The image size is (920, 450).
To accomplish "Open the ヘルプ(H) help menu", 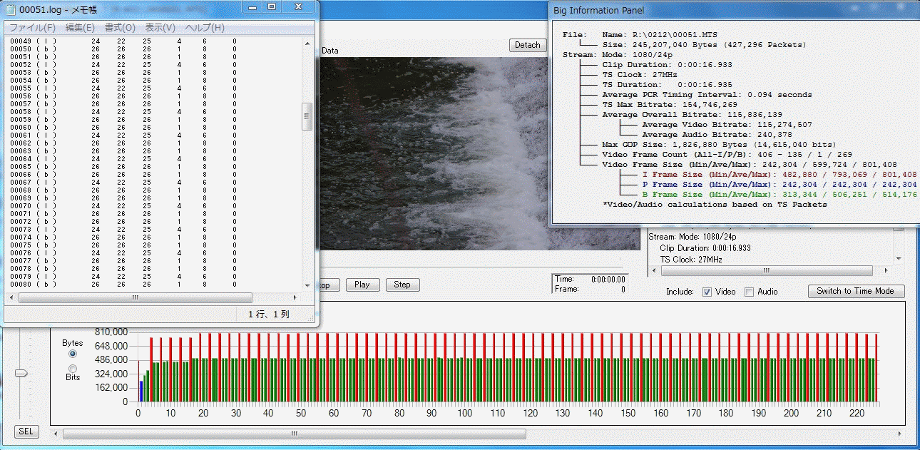I will pos(205,28).
